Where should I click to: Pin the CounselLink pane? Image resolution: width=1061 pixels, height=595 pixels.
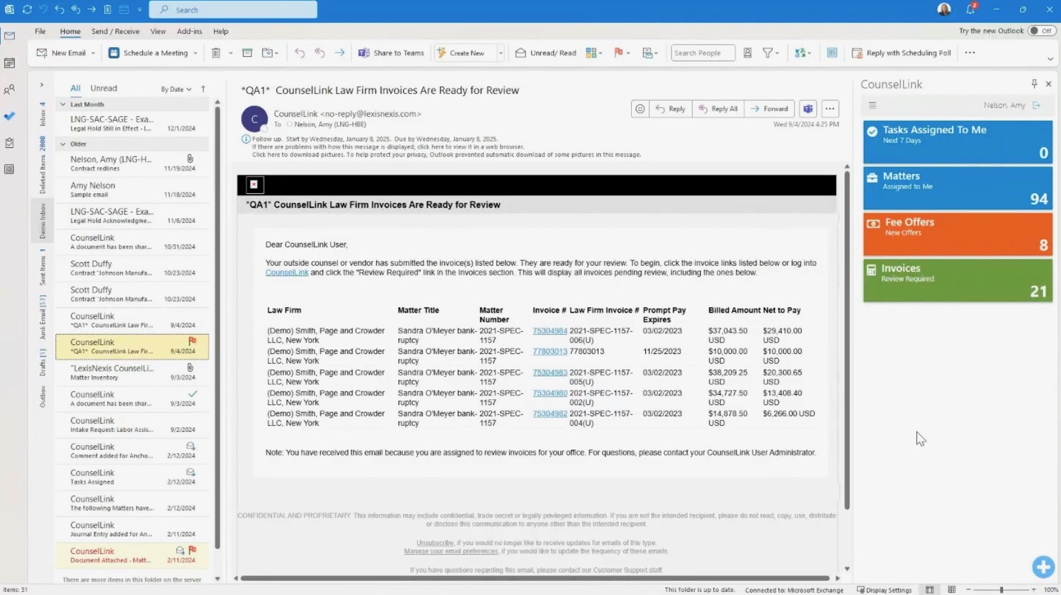[x=1034, y=84]
